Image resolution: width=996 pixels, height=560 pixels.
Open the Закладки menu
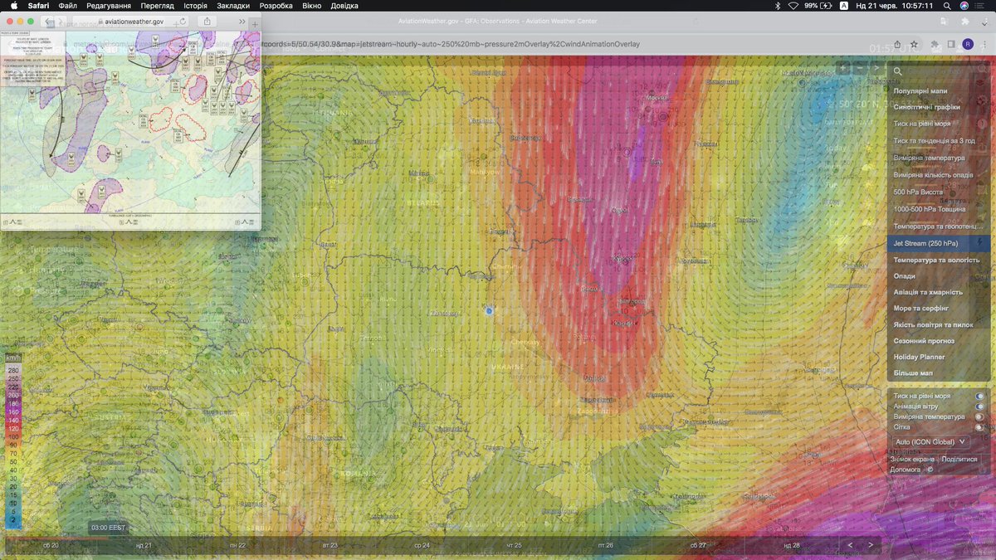tap(233, 6)
